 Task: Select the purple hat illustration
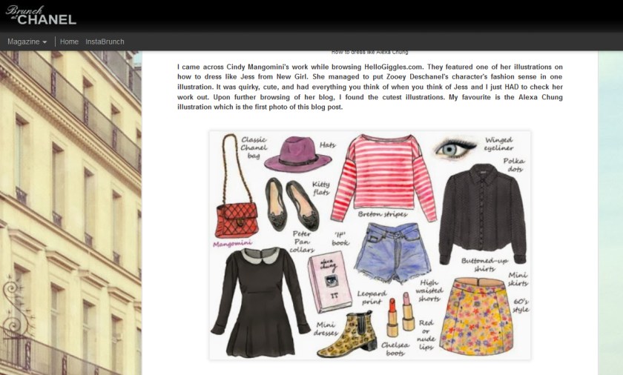pos(297,156)
